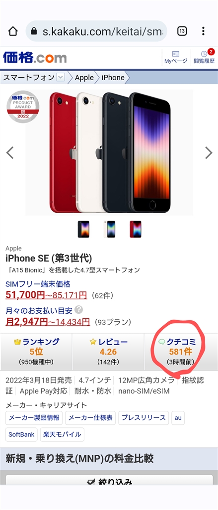Click the 価格.com logo

coord(35,58)
